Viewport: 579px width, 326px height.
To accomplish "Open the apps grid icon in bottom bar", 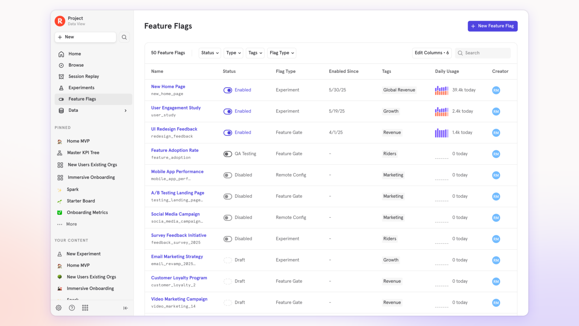I will pos(85,308).
